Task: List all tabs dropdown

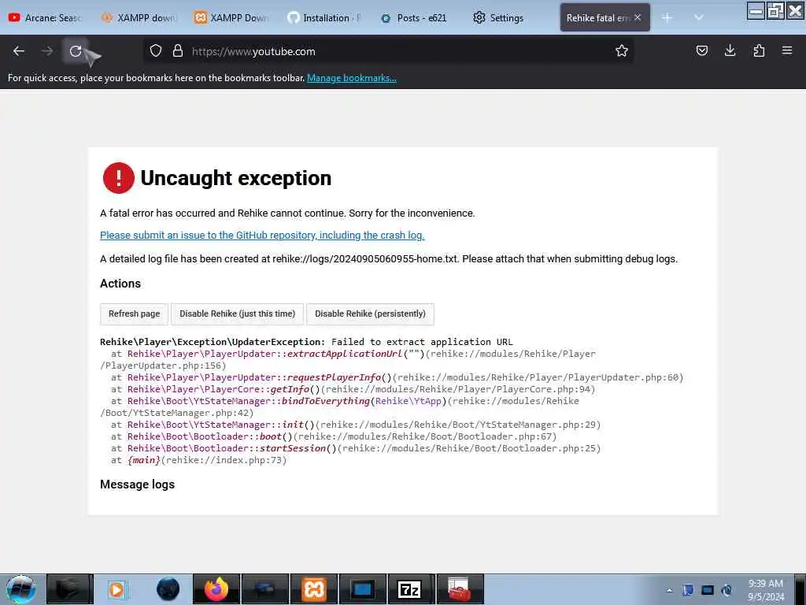Action: [x=698, y=17]
